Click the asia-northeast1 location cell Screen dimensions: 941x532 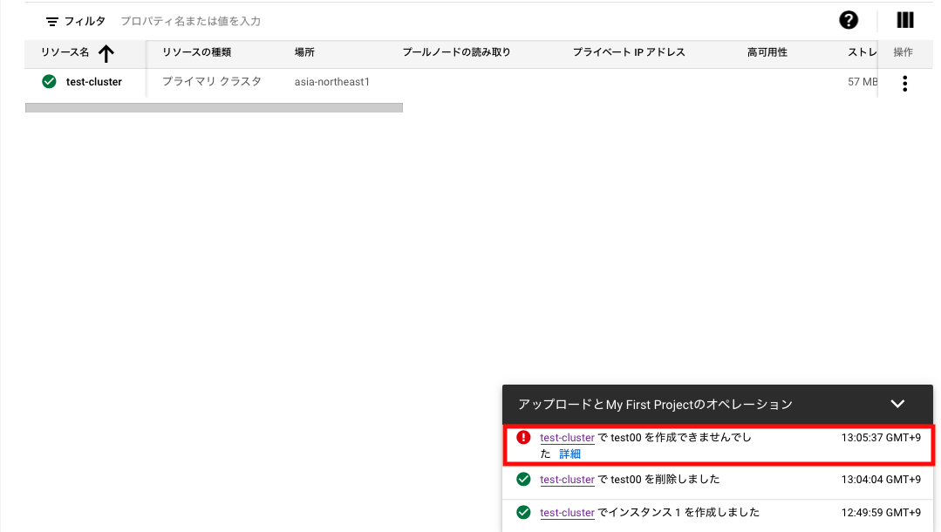pyautogui.click(x=332, y=82)
